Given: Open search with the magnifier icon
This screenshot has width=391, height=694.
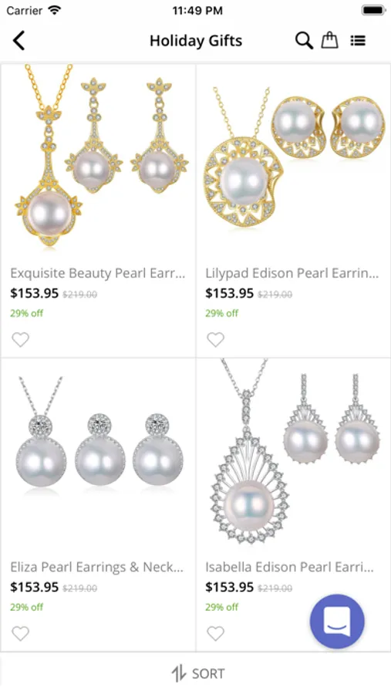Looking at the screenshot, I should (x=304, y=41).
